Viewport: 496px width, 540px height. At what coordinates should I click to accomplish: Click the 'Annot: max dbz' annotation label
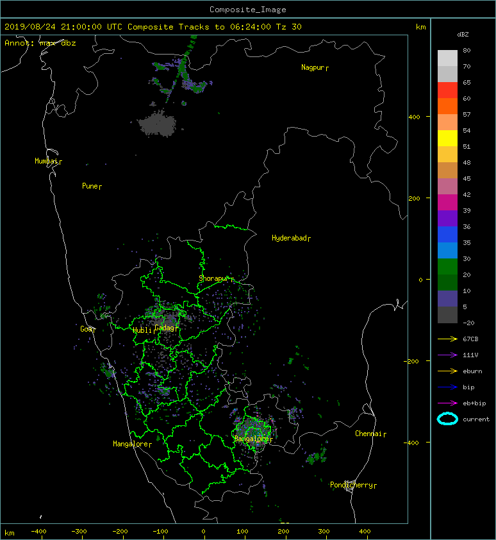[40, 43]
